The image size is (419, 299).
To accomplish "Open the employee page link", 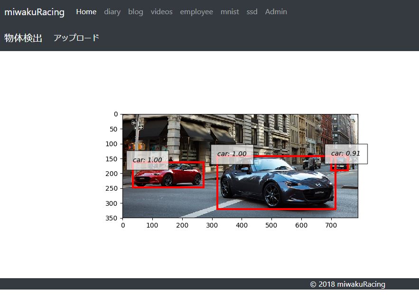I will click(x=196, y=12).
